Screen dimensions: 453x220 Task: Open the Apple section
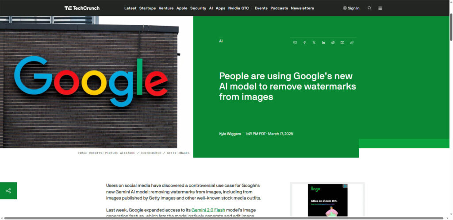pyautogui.click(x=182, y=8)
